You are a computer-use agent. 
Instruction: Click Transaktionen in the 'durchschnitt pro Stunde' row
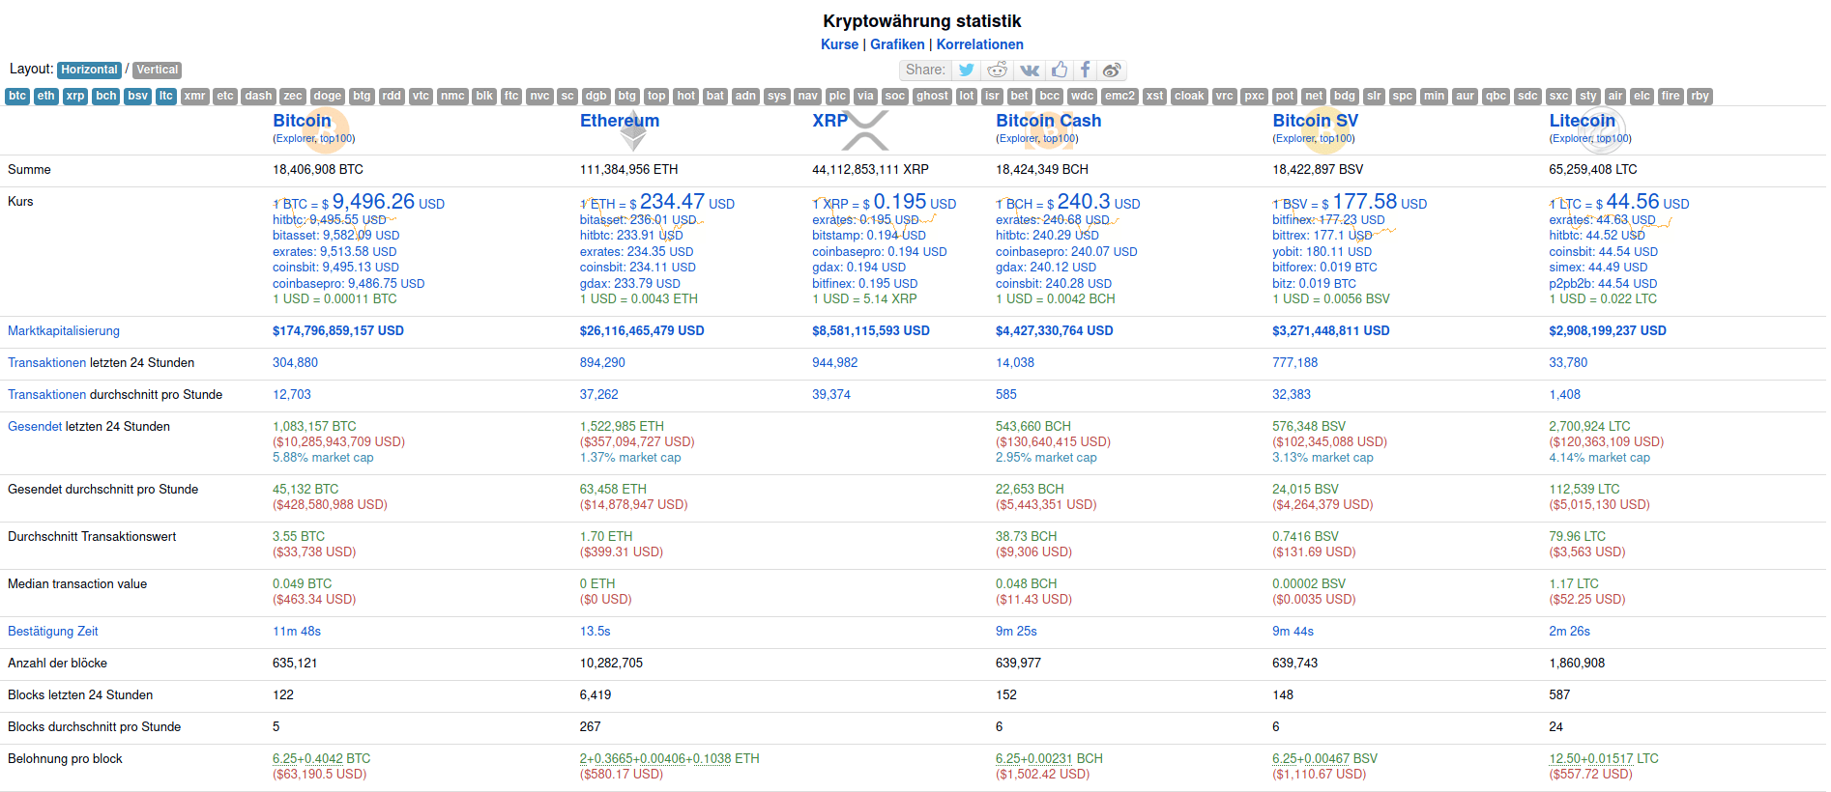coord(46,395)
